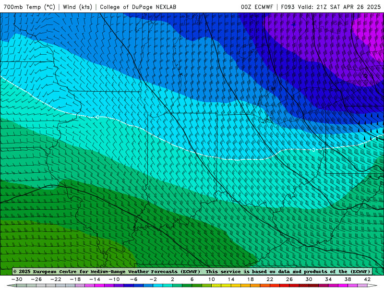Select the -14 legend value
Viewport: 384px width, 288px height.
pyautogui.click(x=95, y=279)
